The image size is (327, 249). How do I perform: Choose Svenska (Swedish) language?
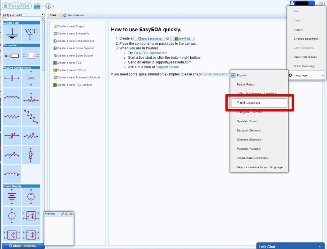pyautogui.click(x=259, y=140)
